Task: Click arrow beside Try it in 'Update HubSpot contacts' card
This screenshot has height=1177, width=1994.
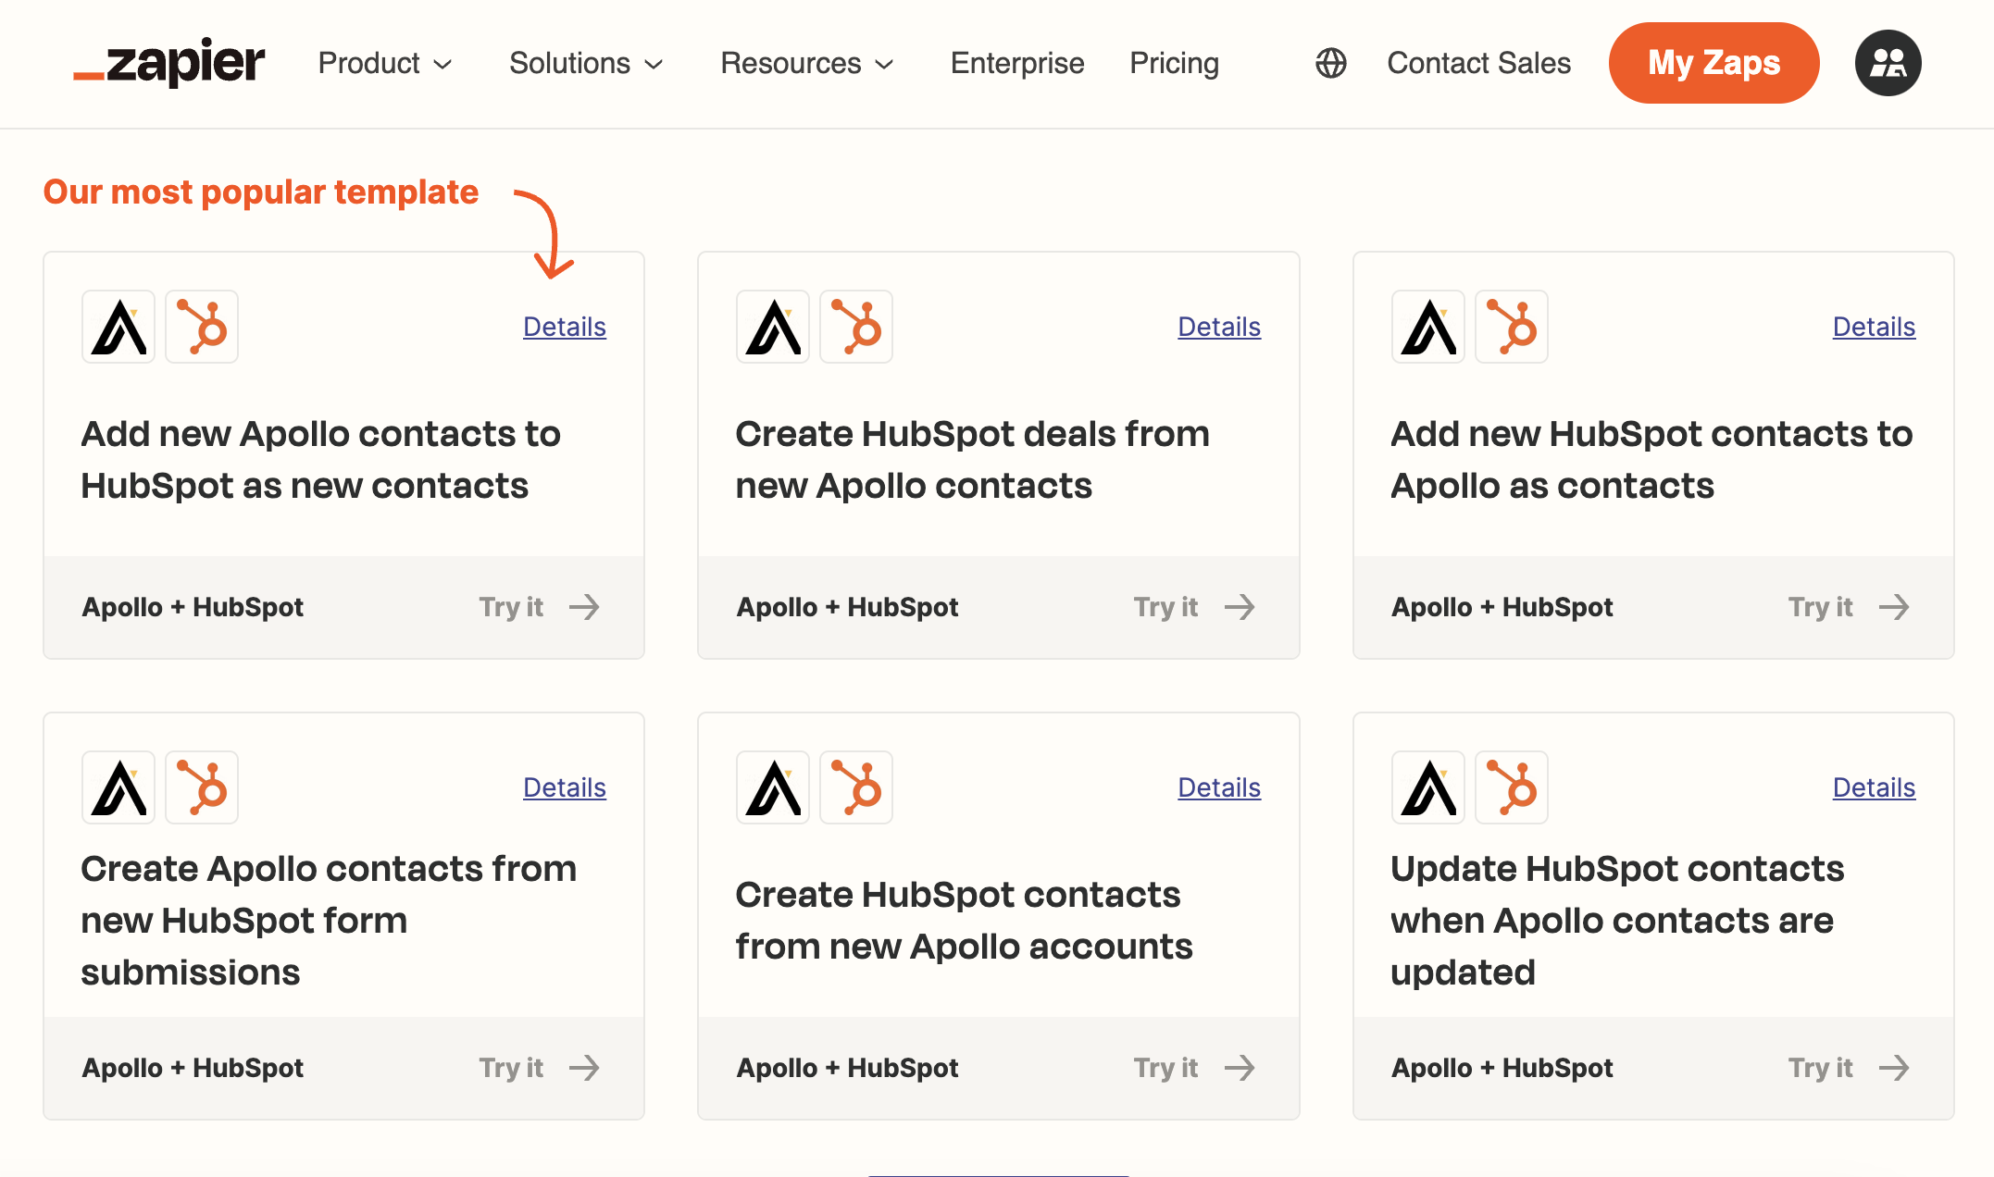Action: (1895, 1068)
